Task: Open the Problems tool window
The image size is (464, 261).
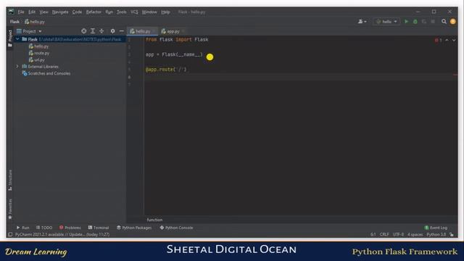Action: pos(70,228)
